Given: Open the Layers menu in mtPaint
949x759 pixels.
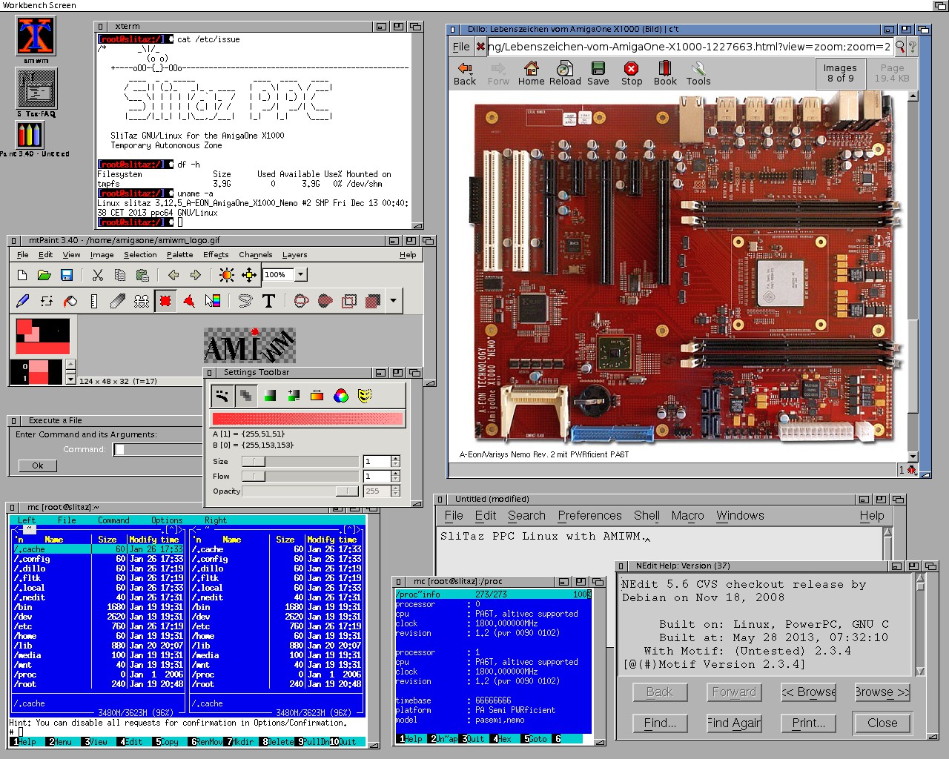Looking at the screenshot, I should click(294, 254).
